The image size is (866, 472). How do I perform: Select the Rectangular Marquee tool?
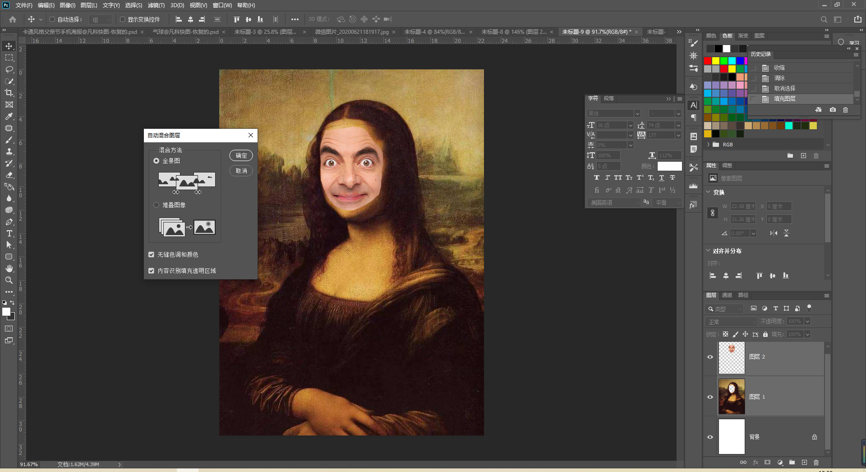9,58
